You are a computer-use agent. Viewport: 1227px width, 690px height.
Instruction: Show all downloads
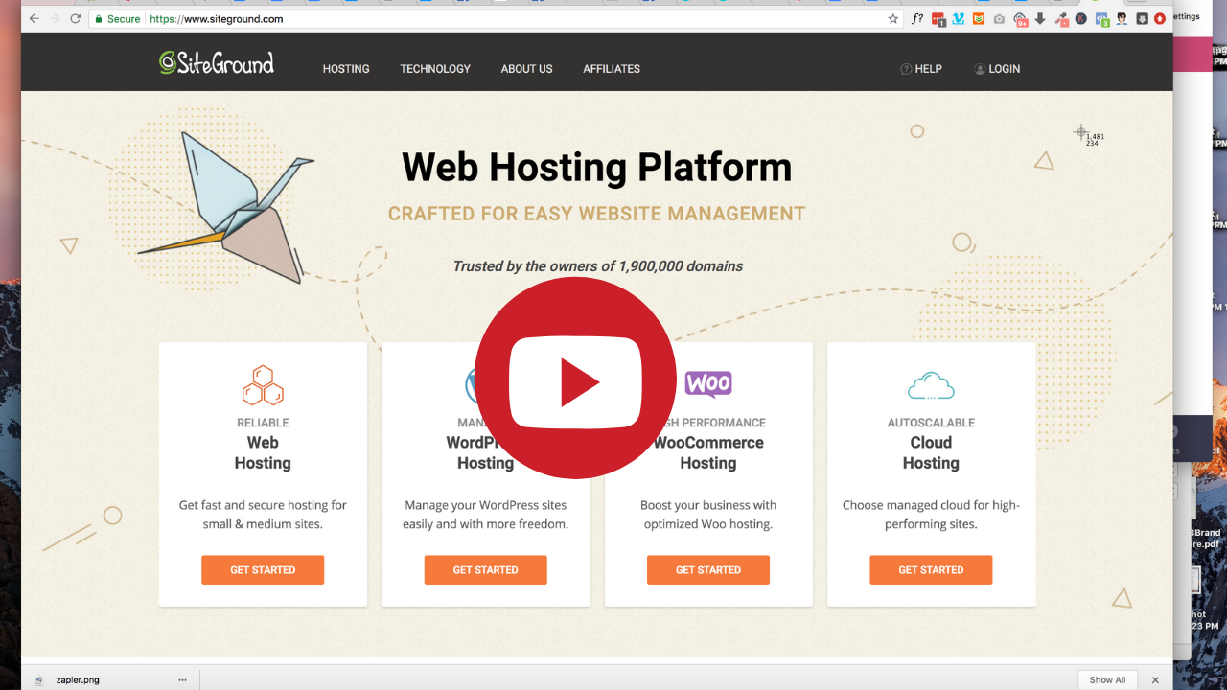point(1107,680)
